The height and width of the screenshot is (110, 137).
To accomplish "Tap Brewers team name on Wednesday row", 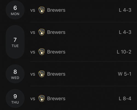I will click(56, 74).
